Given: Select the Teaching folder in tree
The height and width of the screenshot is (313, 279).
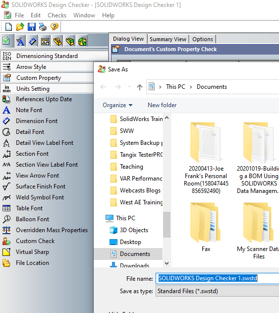Looking at the screenshot, I should pos(127,167).
